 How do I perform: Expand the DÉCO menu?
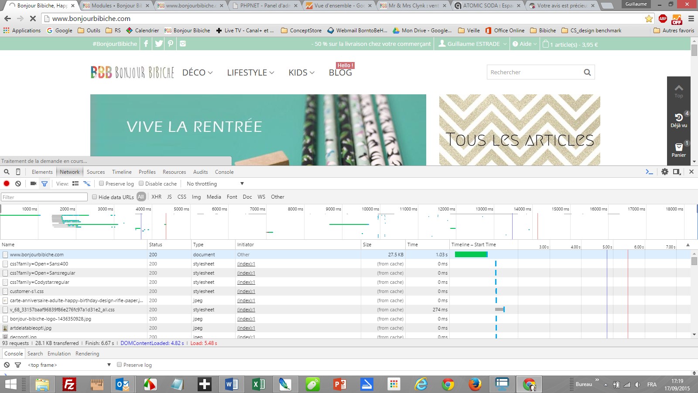197,72
